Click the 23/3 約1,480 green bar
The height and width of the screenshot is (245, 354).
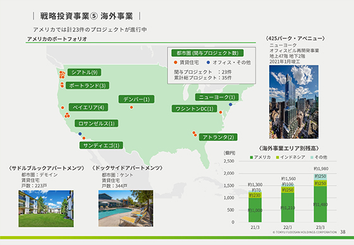(320, 204)
